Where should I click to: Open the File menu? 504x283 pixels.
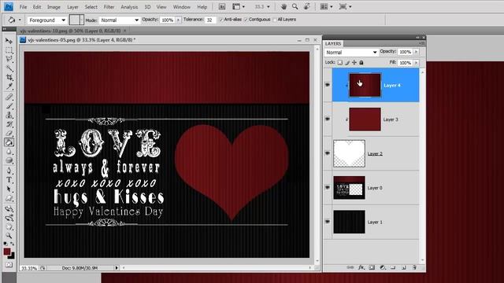[x=23, y=7]
